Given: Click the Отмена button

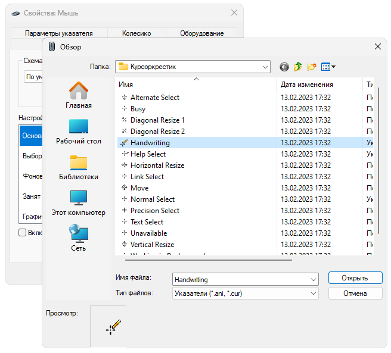Looking at the screenshot, I should 355,293.
